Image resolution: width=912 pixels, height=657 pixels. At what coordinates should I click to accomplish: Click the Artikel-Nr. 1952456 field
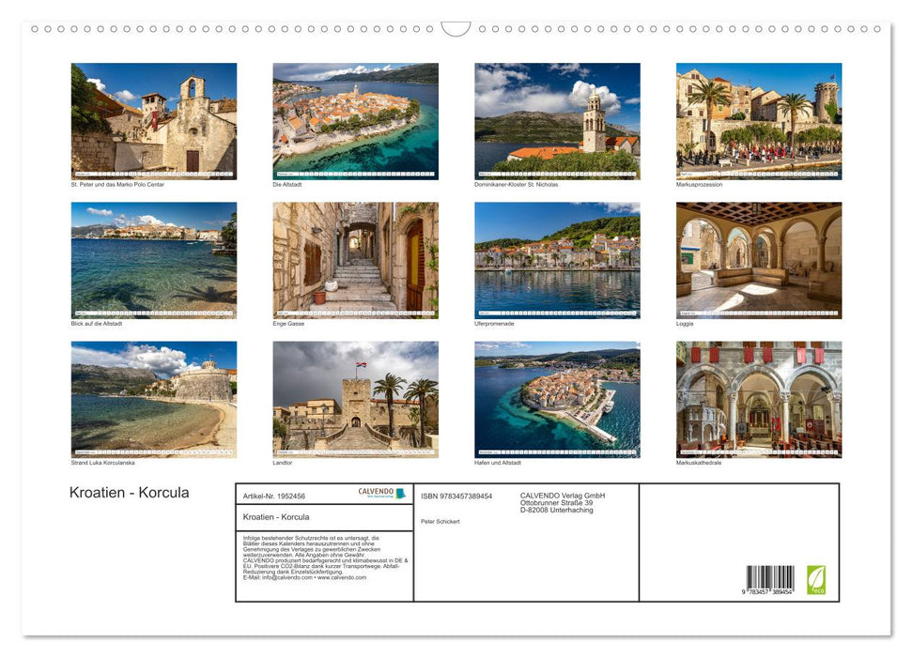pos(274,497)
